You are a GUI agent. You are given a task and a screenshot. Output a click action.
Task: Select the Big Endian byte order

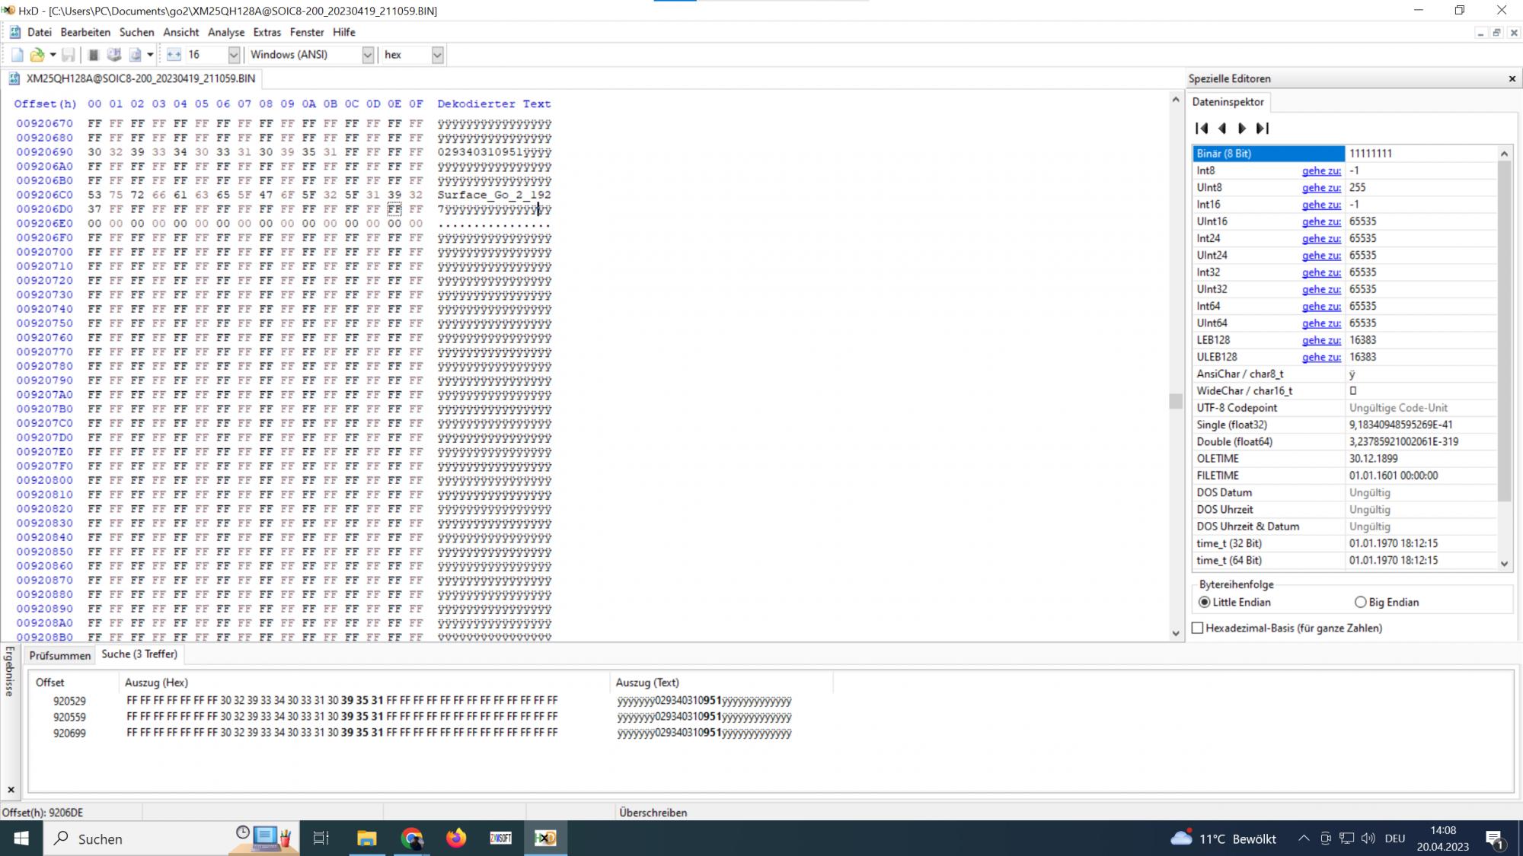1361,602
